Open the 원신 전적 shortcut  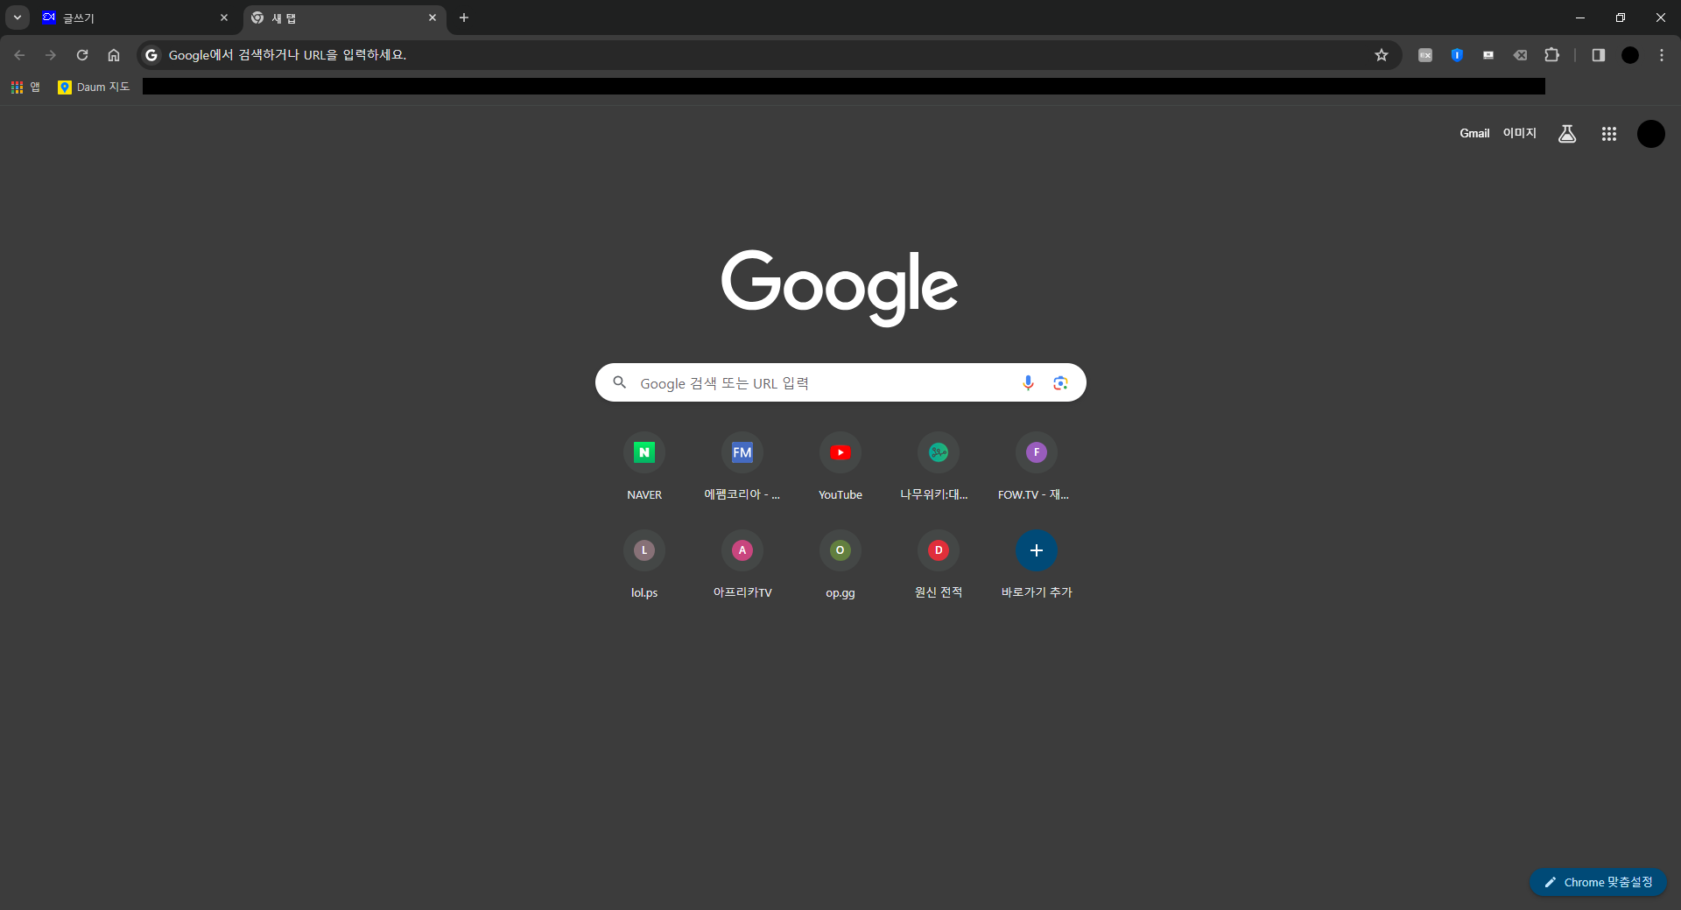tap(939, 566)
